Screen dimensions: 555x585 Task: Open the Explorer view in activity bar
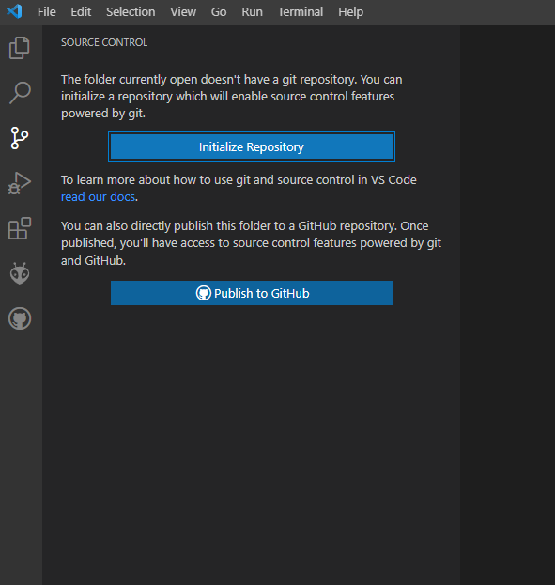point(20,48)
